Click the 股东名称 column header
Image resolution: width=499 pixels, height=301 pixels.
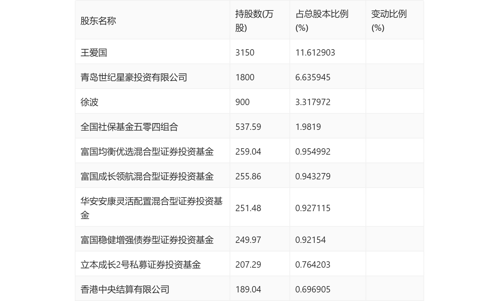[x=98, y=21]
